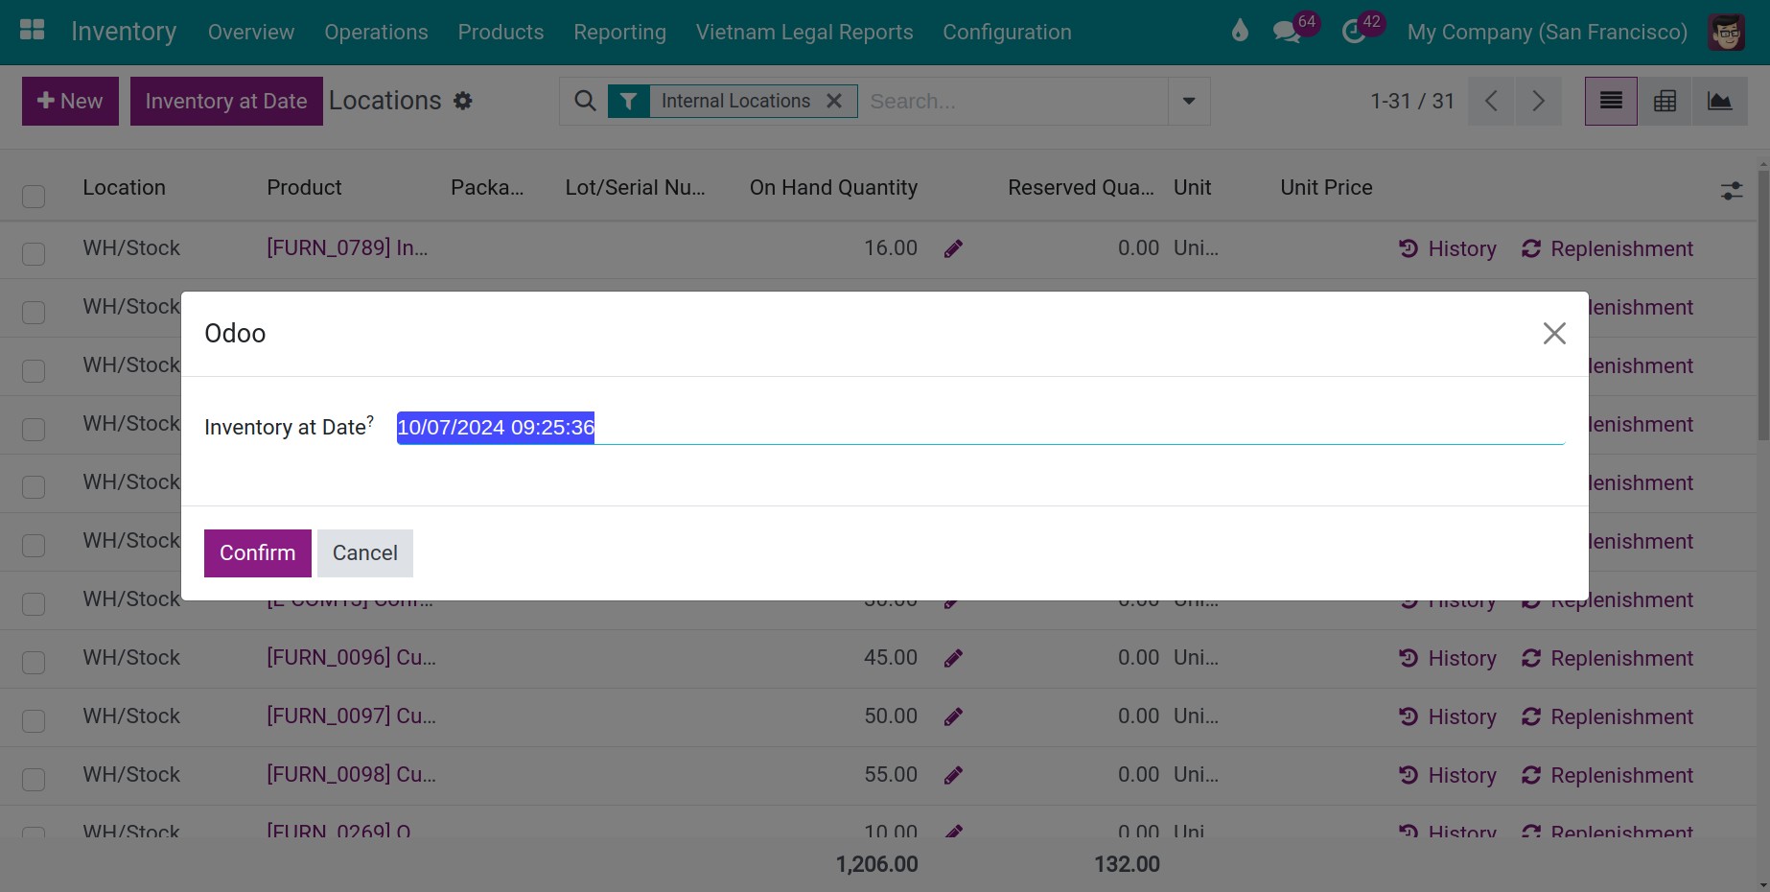Sort by Location column header
Viewport: 1770px width, 892px height.
tap(125, 188)
